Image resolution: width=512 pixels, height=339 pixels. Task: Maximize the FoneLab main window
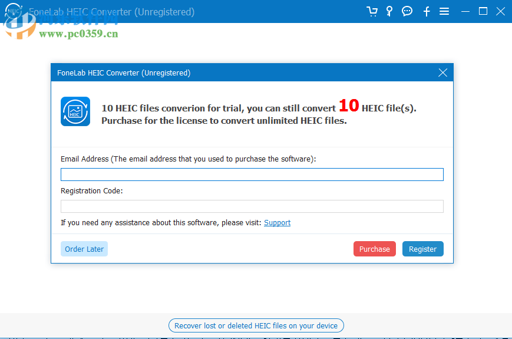[x=483, y=11]
